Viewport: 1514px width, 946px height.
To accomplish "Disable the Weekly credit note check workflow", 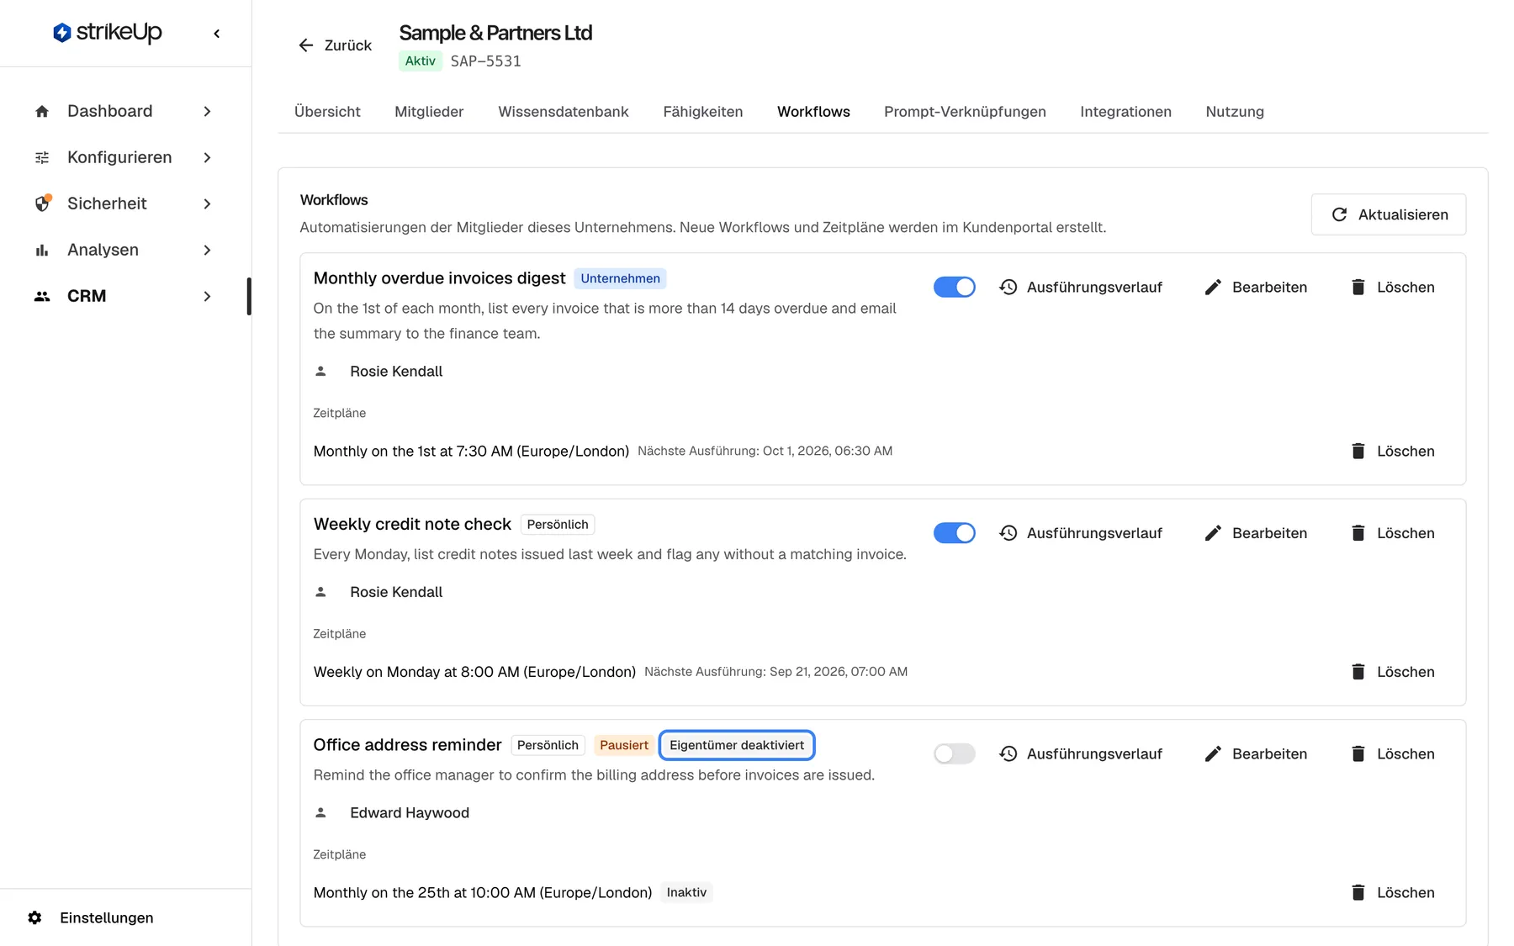I will (955, 533).
